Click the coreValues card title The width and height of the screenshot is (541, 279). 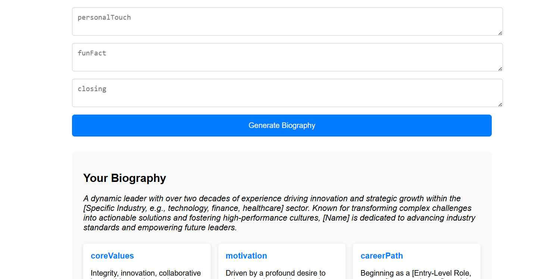[x=112, y=256]
